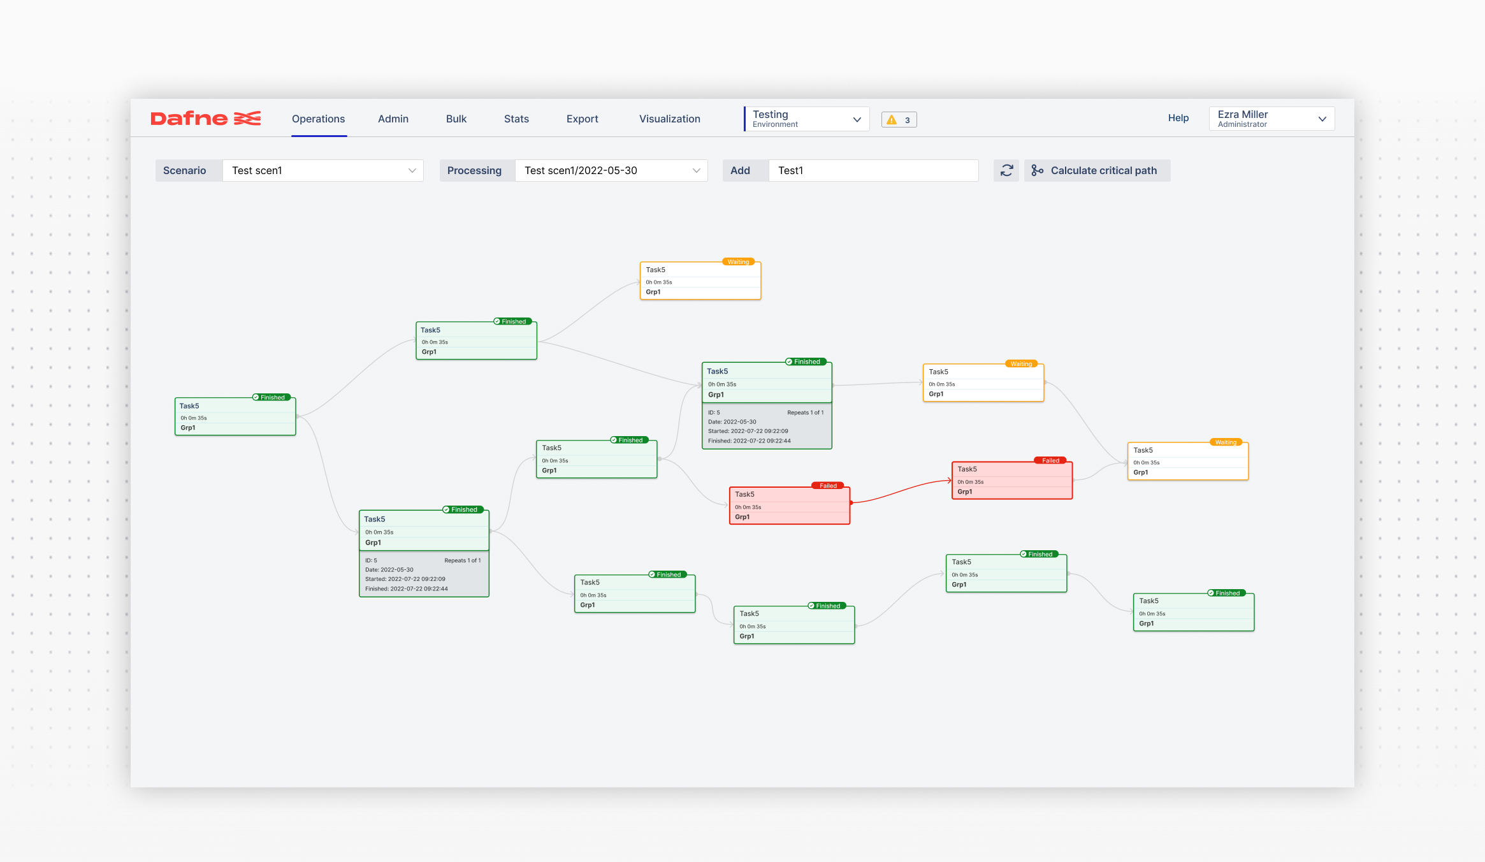Expand the Testing Environment selector

[806, 119]
